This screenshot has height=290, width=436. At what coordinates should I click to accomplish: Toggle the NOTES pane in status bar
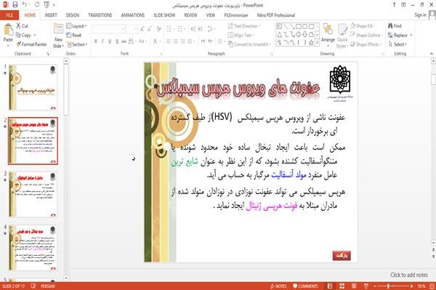point(278,286)
